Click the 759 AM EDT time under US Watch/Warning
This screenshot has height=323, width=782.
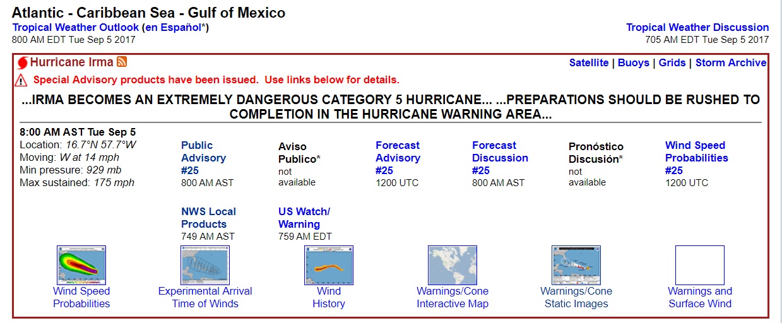click(x=305, y=237)
